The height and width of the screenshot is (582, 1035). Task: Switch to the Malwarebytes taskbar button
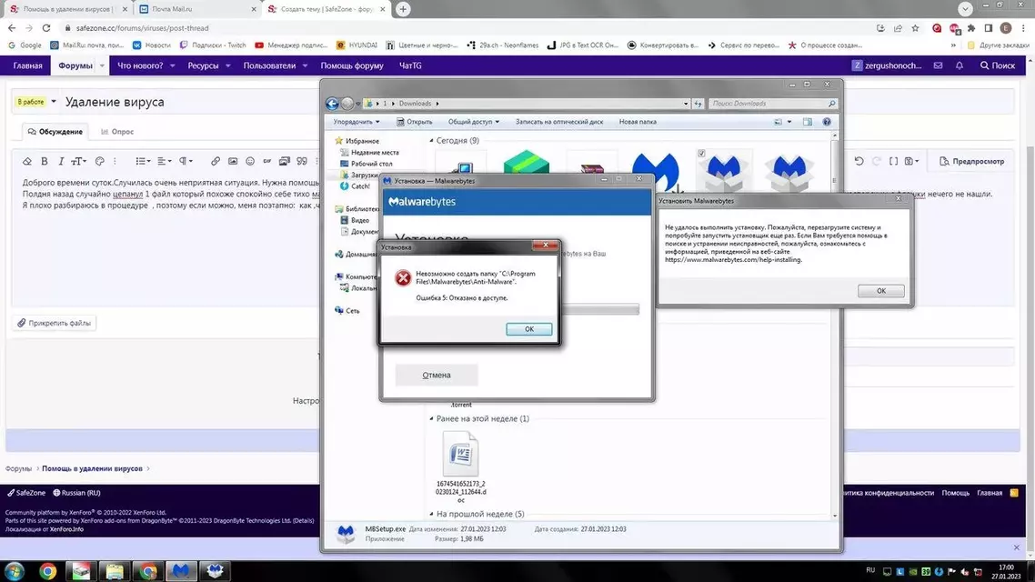(x=181, y=571)
